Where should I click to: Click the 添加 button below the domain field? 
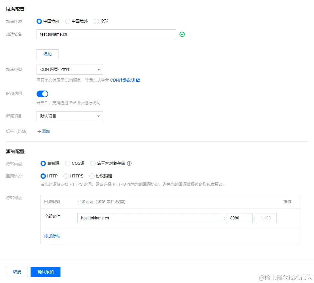pos(48,54)
